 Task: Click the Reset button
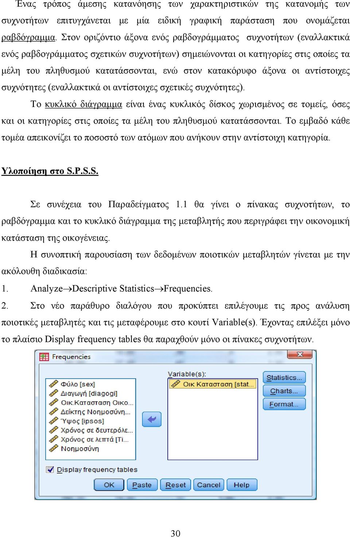coord(175,485)
